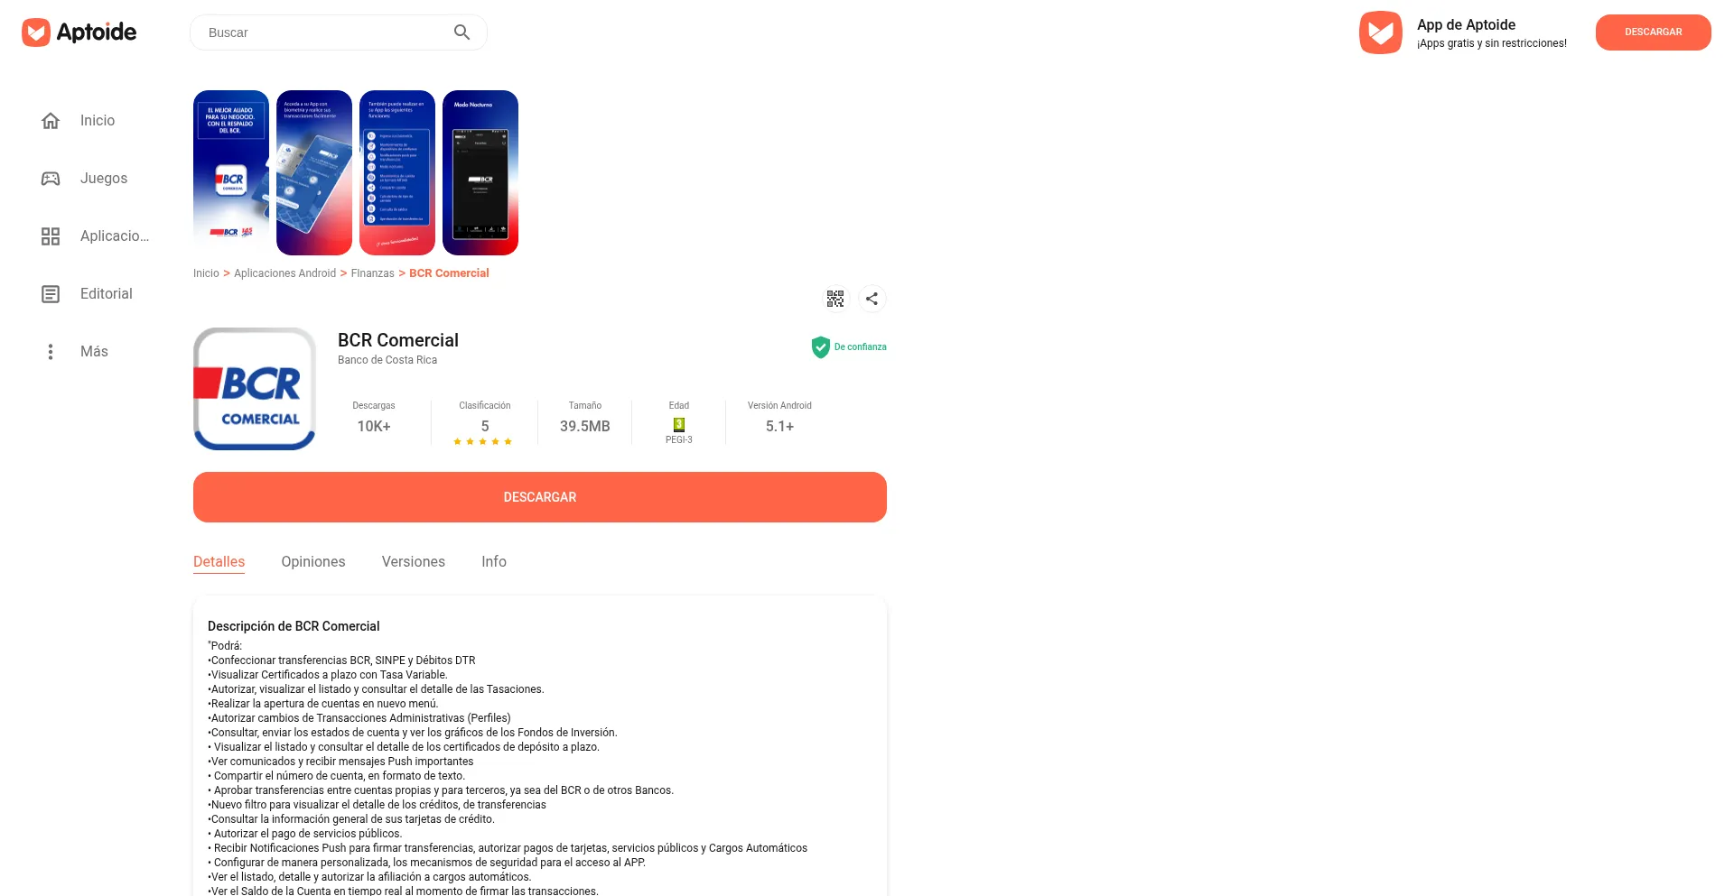This screenshot has height=896, width=1734.
Task: Open the Info tab
Action: 494,562
